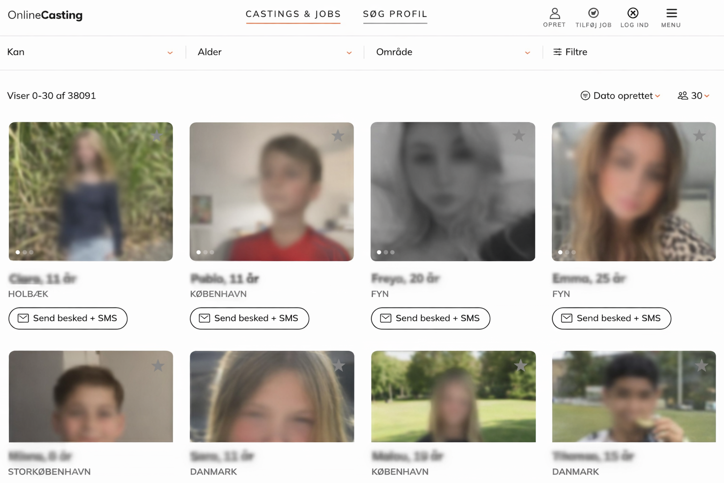Expand the Alder age dropdown
Screen dimensions: 724x483
click(274, 52)
